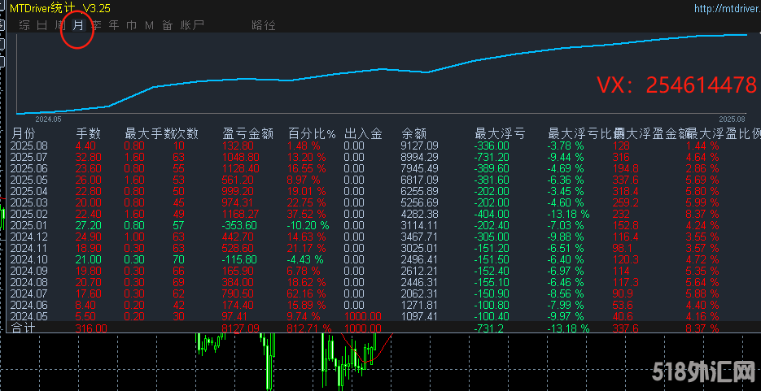Open the mtdriver website link
Image resolution: width=761 pixels, height=391 pixels.
point(725,8)
